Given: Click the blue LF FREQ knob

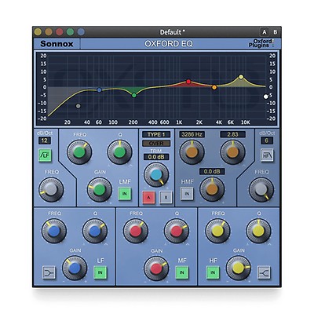Looking at the screenshot, I should (x=54, y=231).
